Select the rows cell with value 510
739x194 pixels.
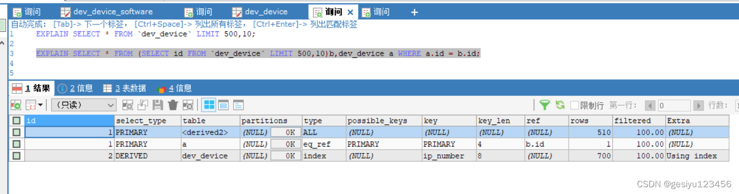tap(590, 132)
